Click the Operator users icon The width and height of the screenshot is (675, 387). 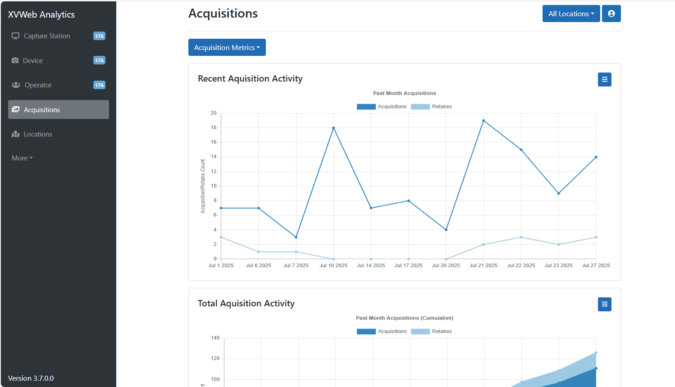16,85
